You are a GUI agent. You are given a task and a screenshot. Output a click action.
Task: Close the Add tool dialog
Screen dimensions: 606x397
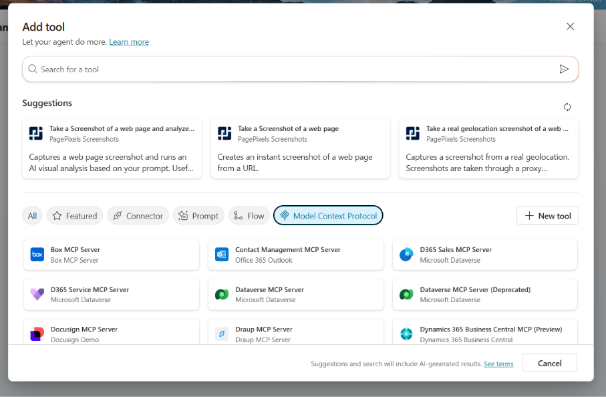[x=570, y=27]
